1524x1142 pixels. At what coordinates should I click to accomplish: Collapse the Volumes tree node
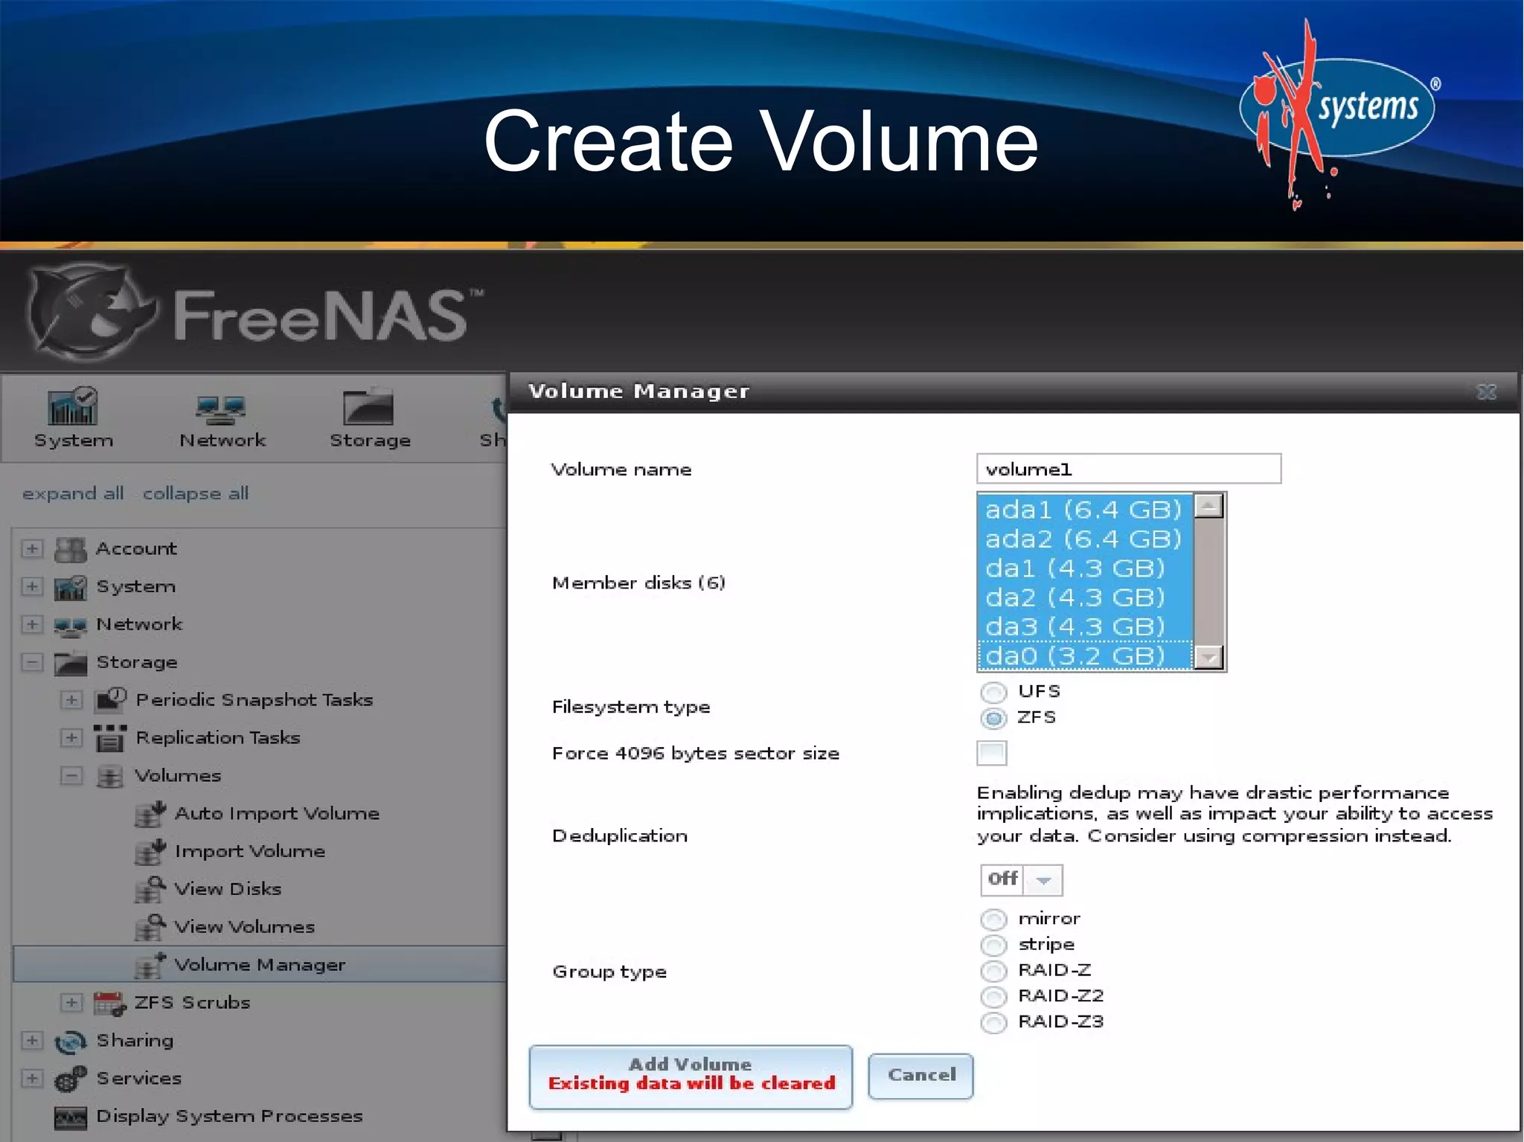(71, 776)
